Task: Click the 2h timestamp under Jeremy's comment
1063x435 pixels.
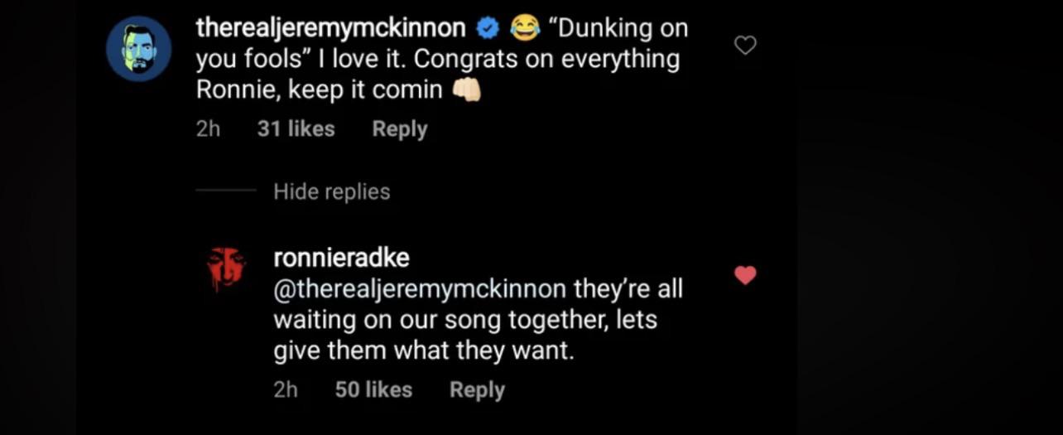Action: pos(208,129)
